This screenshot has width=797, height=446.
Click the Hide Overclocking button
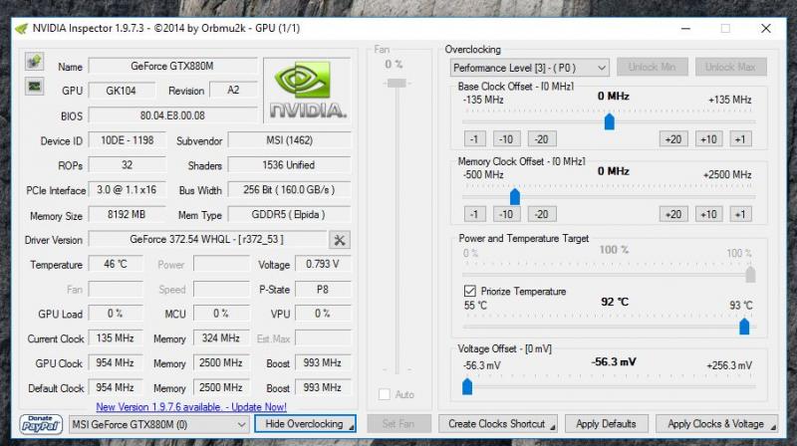(x=305, y=424)
